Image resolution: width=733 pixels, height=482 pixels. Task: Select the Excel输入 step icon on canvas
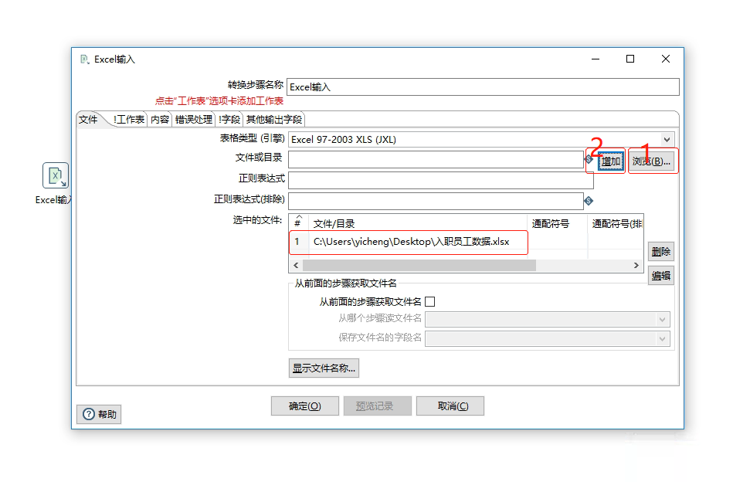(54, 176)
